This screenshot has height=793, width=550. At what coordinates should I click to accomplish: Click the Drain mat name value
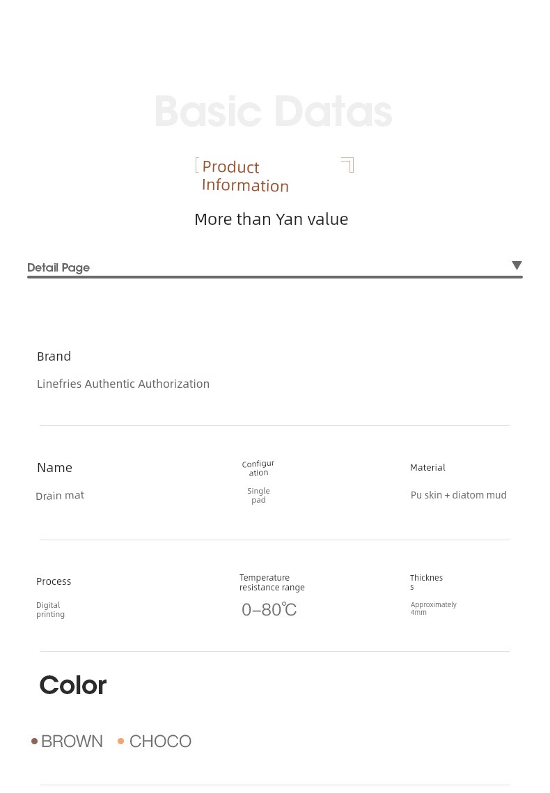[x=60, y=496]
